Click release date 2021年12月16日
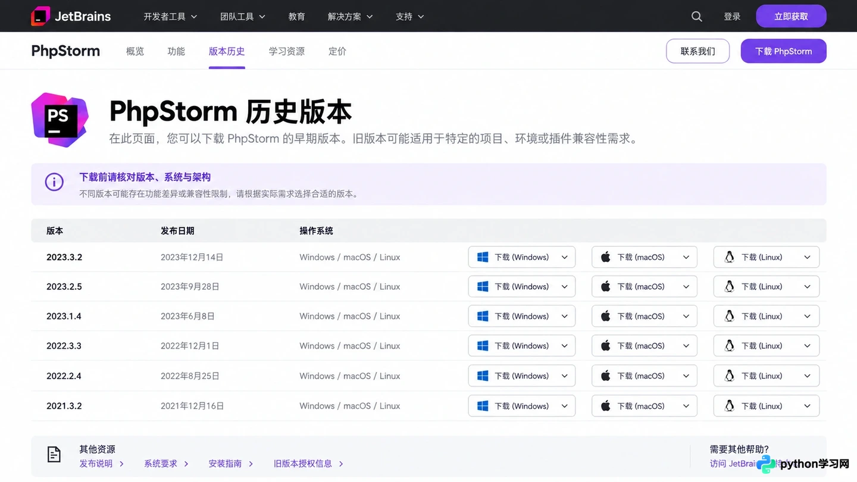Screen dimensions: 857x482 192,406
